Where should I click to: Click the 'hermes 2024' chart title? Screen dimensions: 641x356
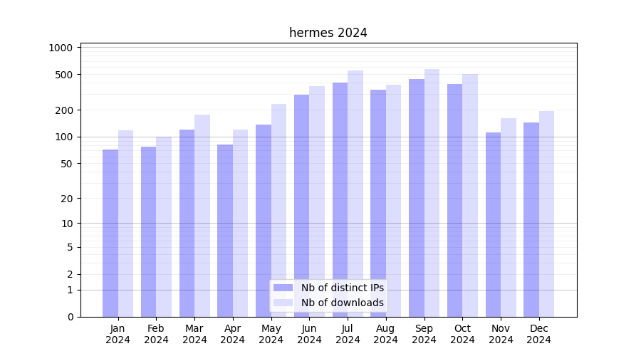[328, 33]
